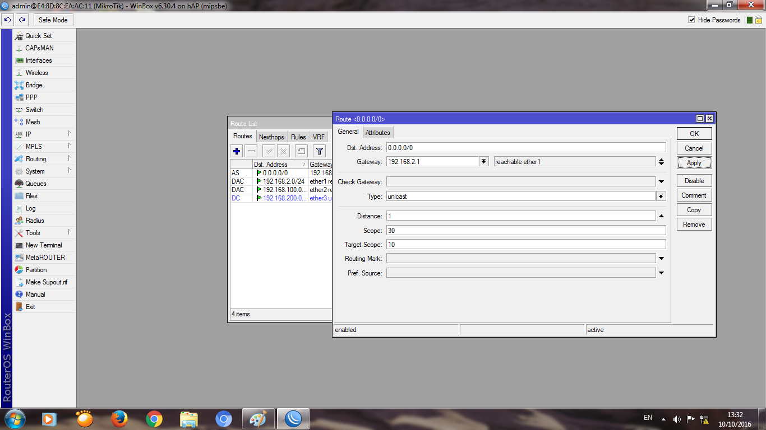Viewport: 766px width, 430px height.
Task: Remove the selected route using the minus icon
Action: 251,151
